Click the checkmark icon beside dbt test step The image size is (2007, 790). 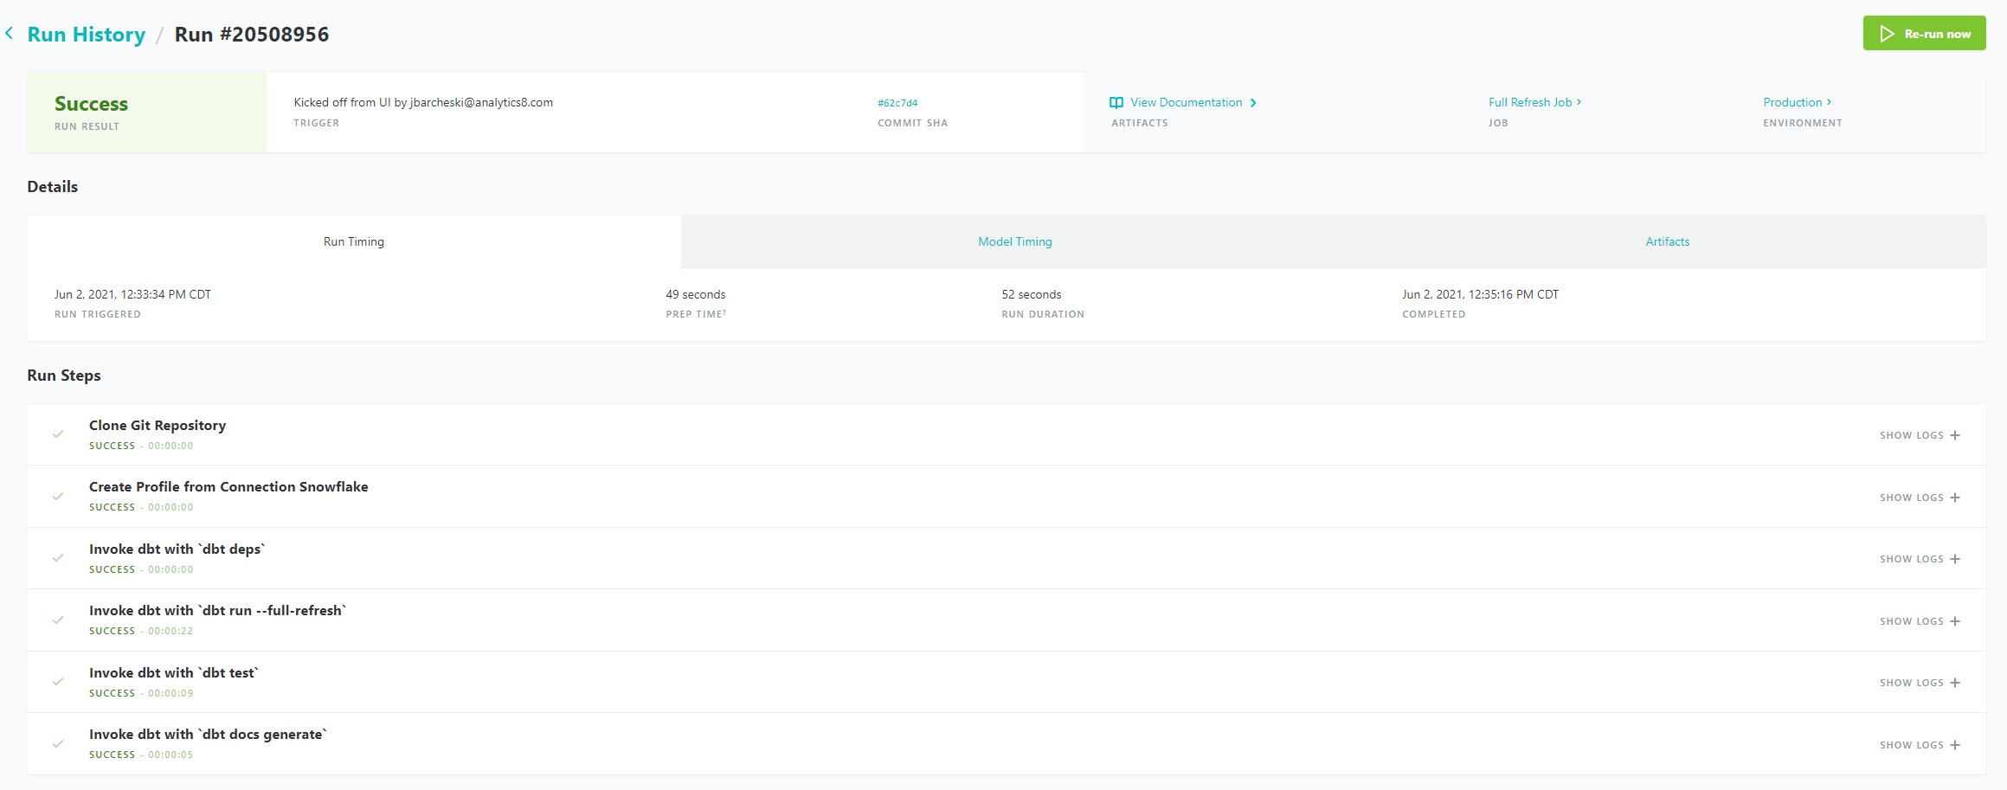pyautogui.click(x=58, y=682)
